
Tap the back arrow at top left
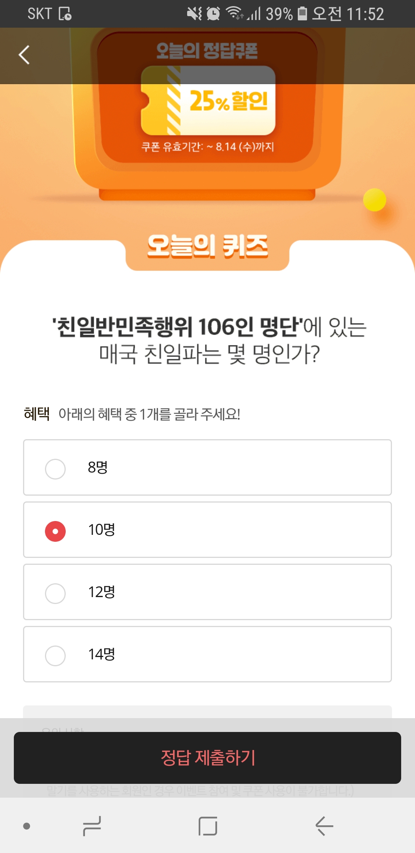pos(24,55)
